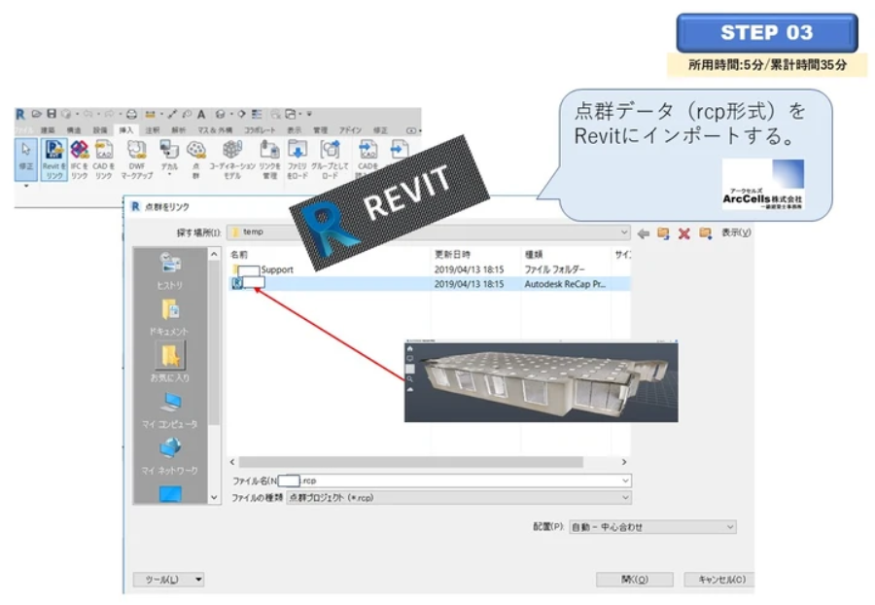Click the red X delete icon in dialog toolbar
This screenshot has height=605, width=875.
pyautogui.click(x=684, y=233)
